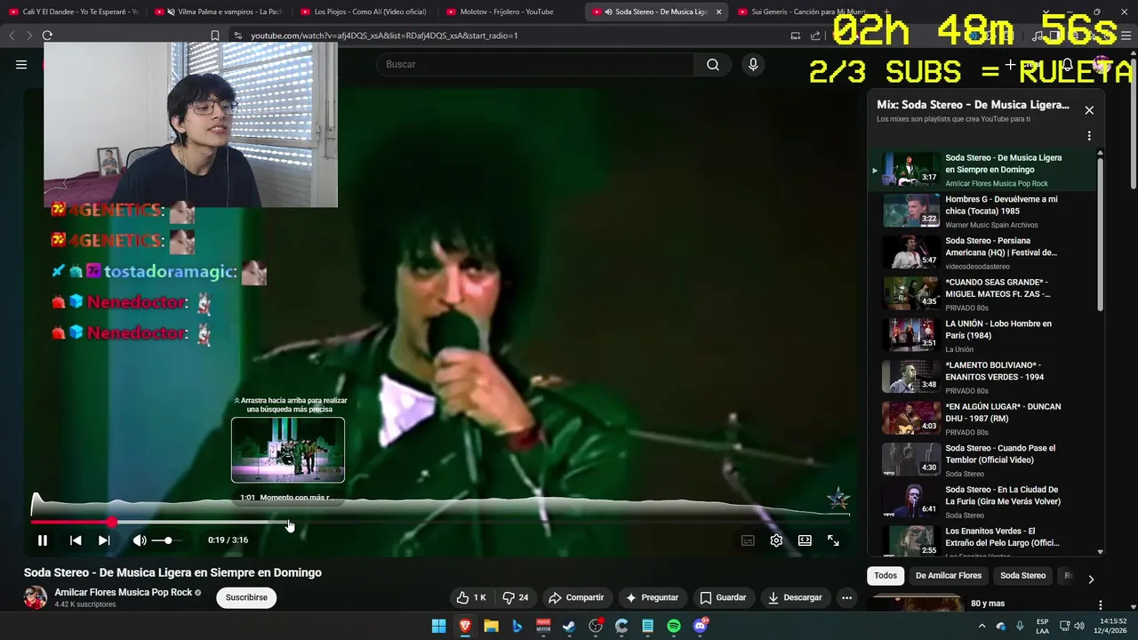The height and width of the screenshot is (640, 1138).
Task: Switch to Molotov - Frijolero tab
Action: (x=509, y=12)
